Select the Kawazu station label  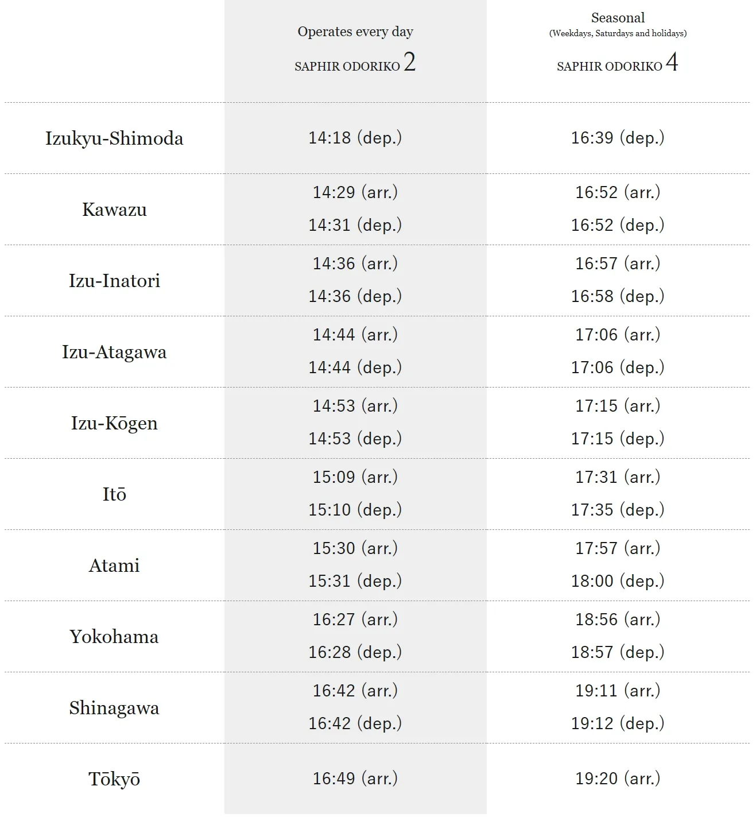click(114, 210)
